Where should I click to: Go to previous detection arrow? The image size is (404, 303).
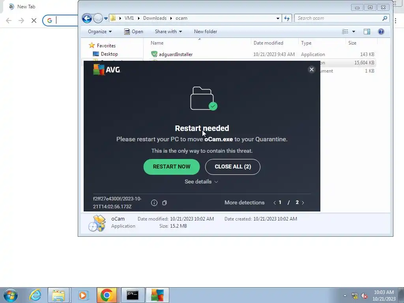pos(275,202)
